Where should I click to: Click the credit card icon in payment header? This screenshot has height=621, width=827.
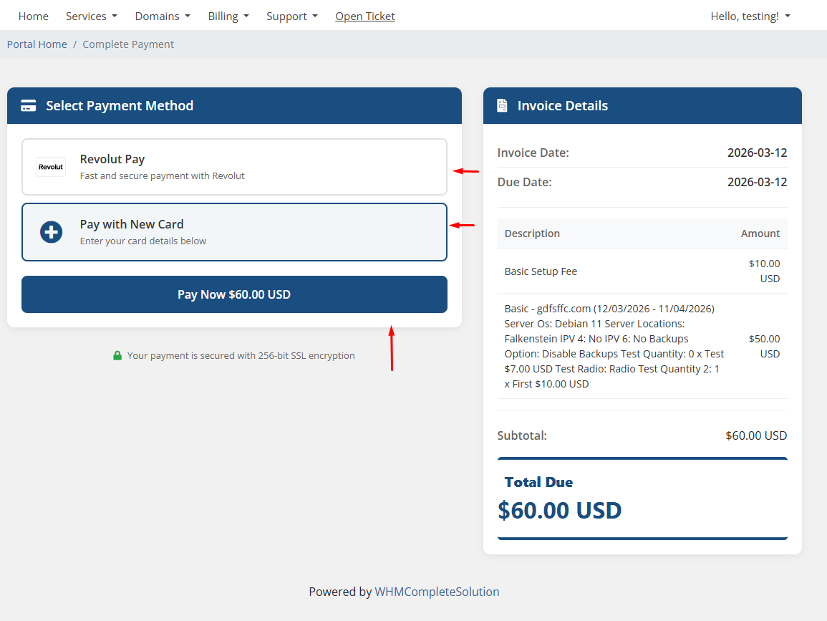click(29, 106)
